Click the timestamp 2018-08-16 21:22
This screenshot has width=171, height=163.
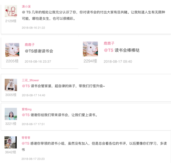[33, 28]
